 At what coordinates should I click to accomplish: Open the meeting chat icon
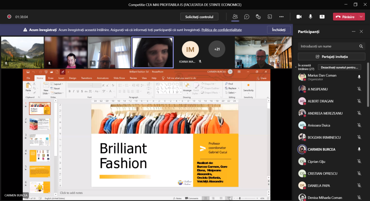pos(247,17)
